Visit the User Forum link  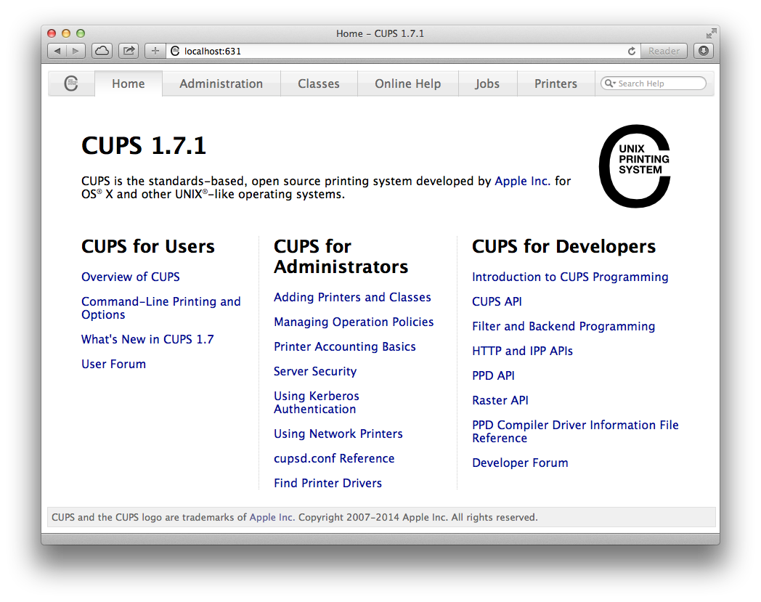coord(113,364)
